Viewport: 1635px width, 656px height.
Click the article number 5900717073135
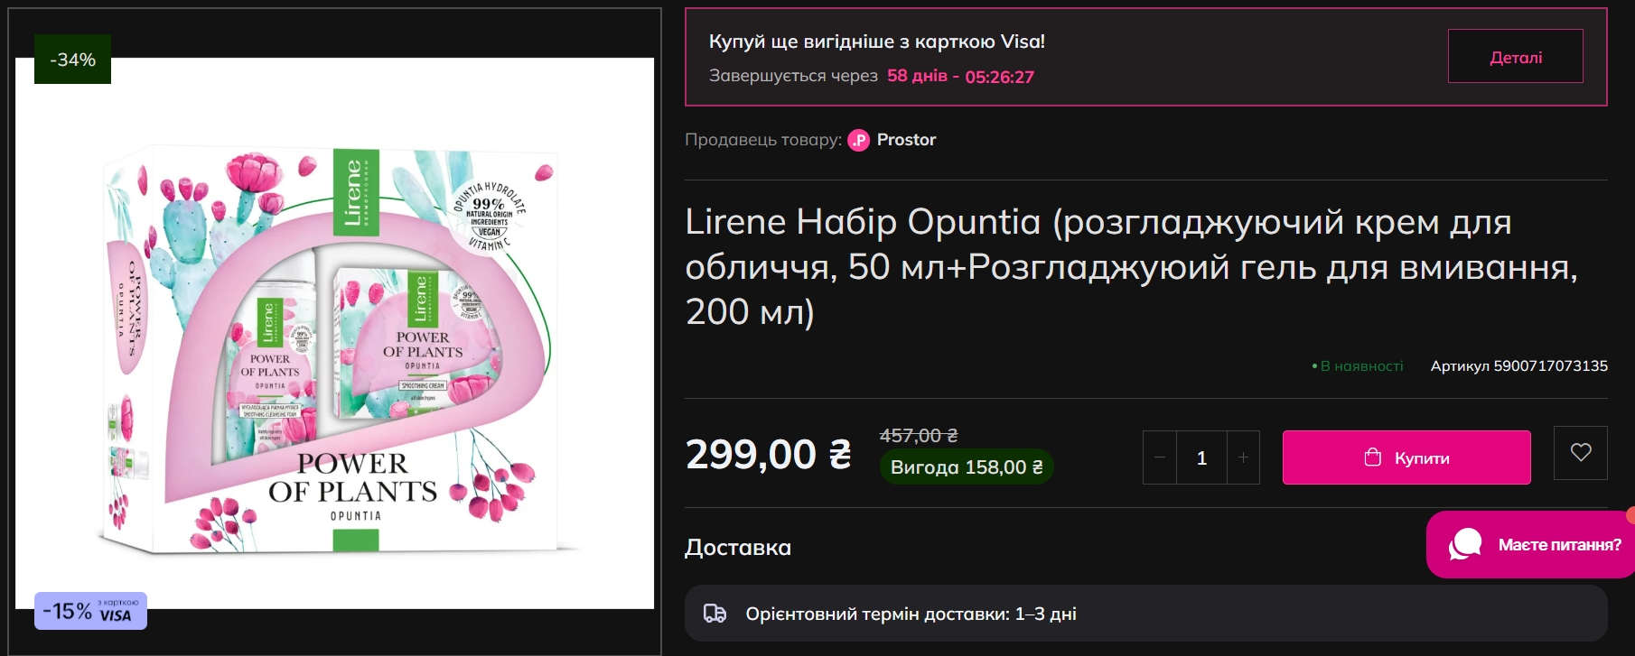(1518, 366)
